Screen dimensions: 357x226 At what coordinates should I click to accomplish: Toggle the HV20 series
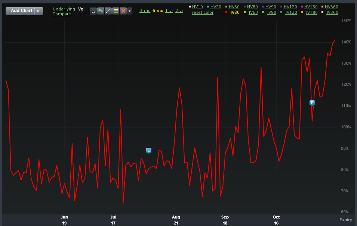tap(216, 7)
